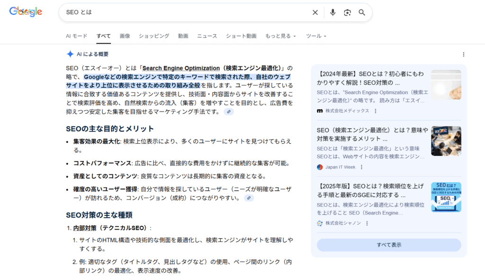
Task: Click the 株式会社メディックス favicon
Action: (319, 111)
